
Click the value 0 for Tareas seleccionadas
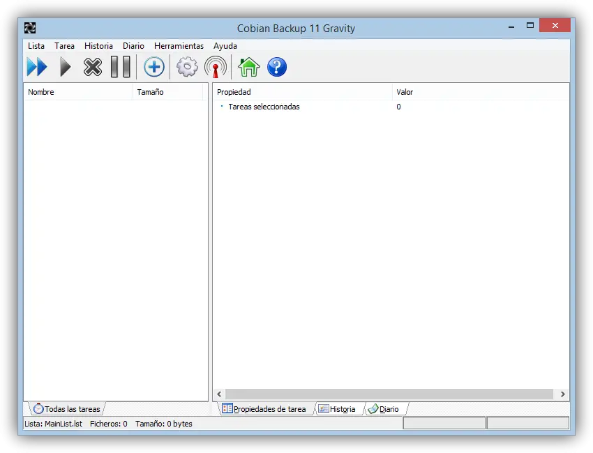point(398,107)
